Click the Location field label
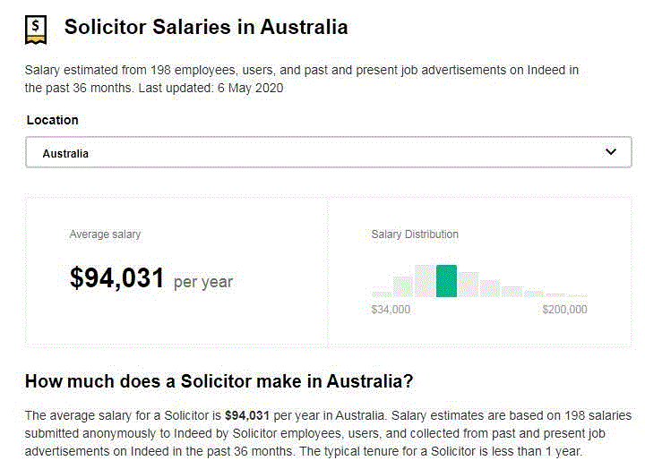The width and height of the screenshot is (645, 469). (52, 120)
